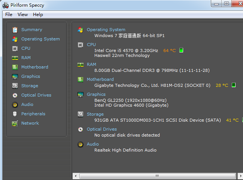Click Storage drive icon in summary pane

pos(81,114)
